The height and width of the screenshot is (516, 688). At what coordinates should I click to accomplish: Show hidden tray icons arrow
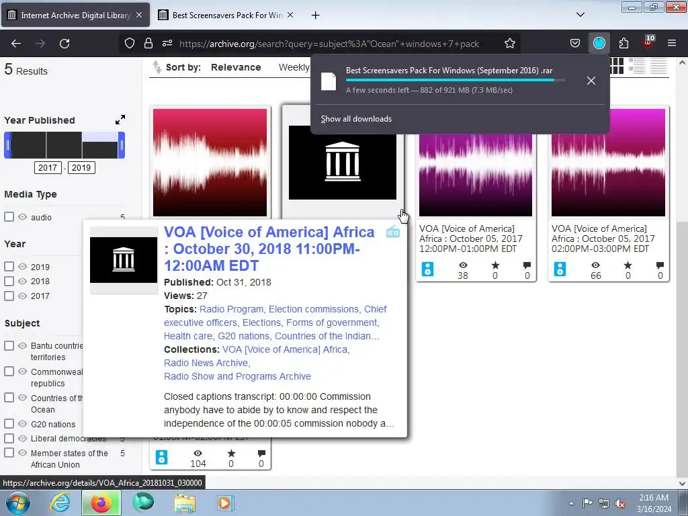click(571, 503)
